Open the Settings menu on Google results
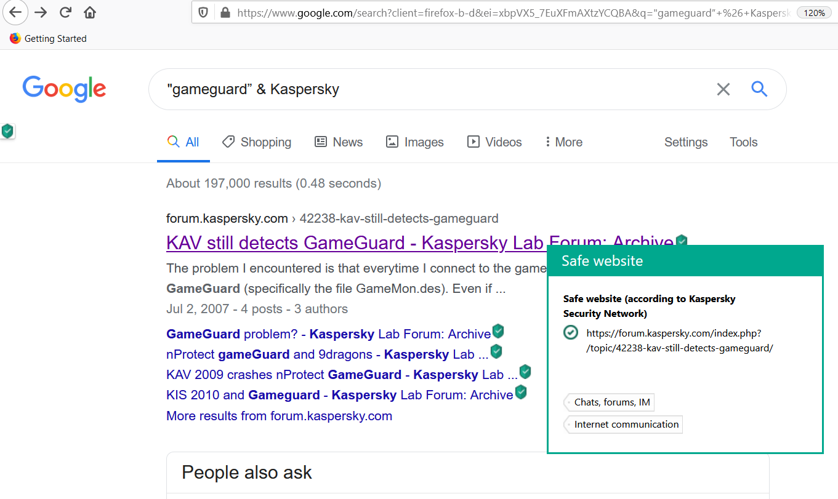The width and height of the screenshot is (838, 499). (x=686, y=142)
